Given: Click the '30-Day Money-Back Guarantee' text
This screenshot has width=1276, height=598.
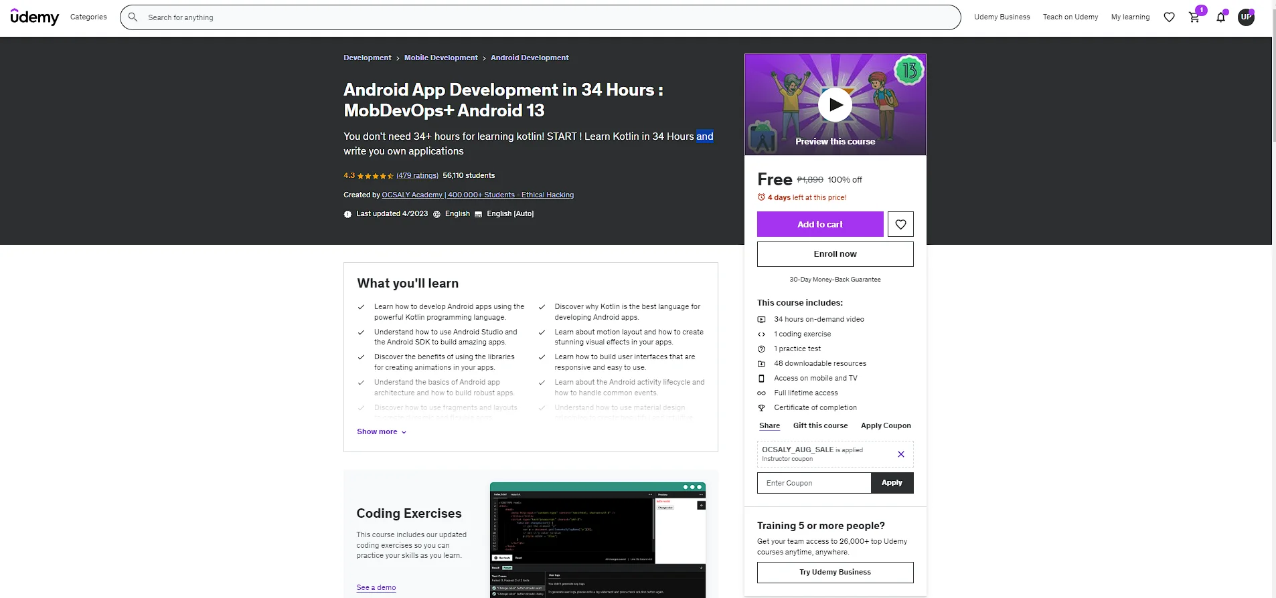Looking at the screenshot, I should [x=835, y=280].
